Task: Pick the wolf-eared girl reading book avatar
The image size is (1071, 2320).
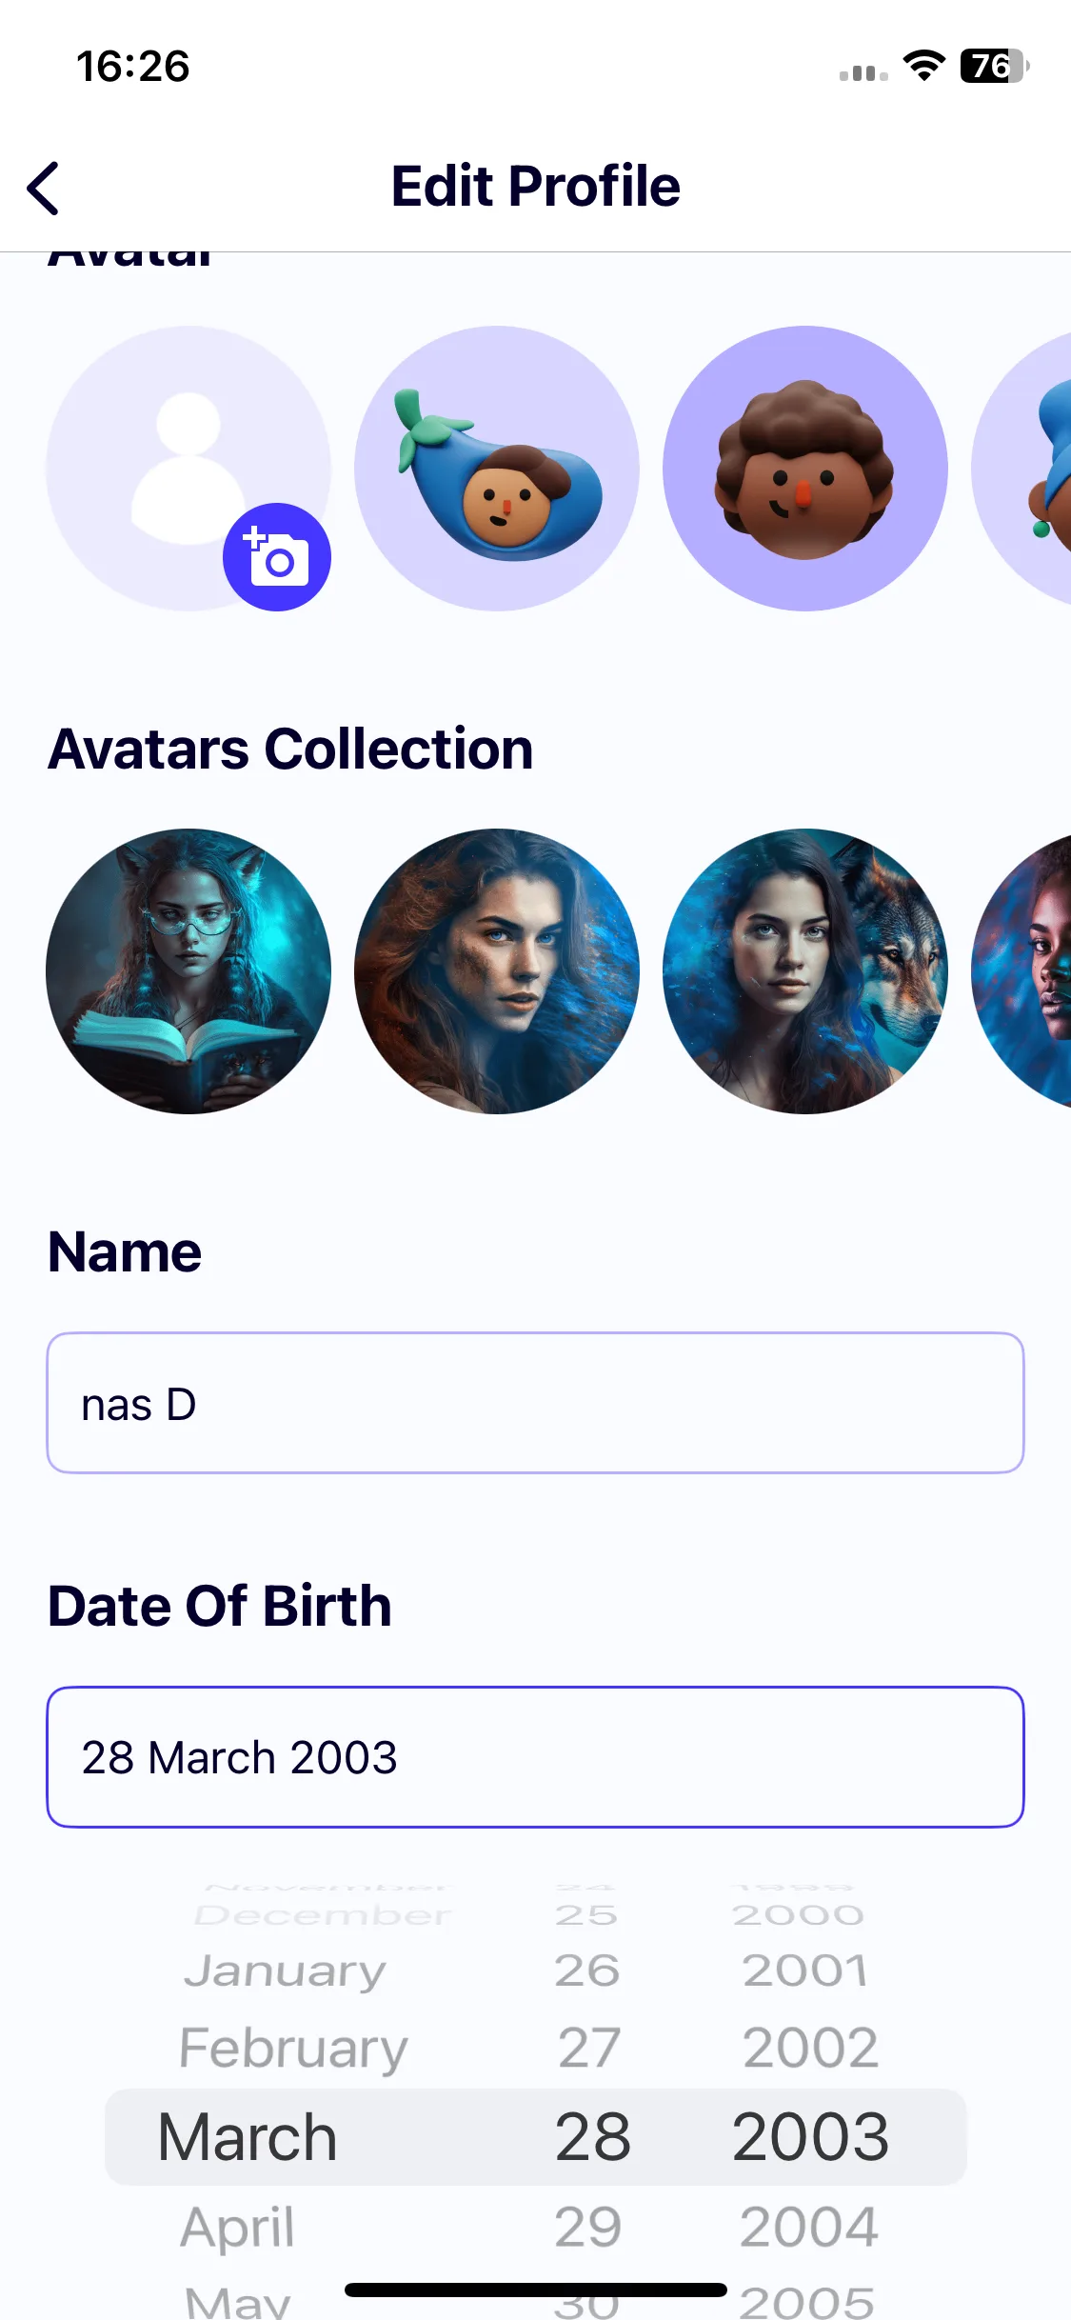Action: pos(188,971)
